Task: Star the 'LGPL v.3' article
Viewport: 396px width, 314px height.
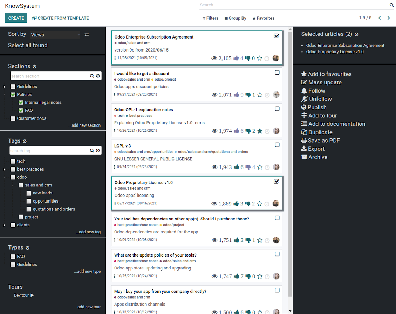Action: tap(260, 167)
